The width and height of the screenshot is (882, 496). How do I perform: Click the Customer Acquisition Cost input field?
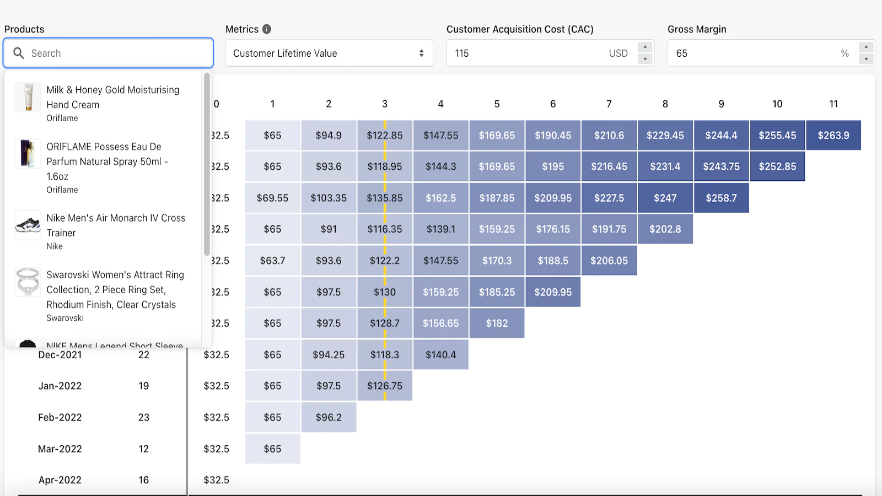click(x=529, y=53)
